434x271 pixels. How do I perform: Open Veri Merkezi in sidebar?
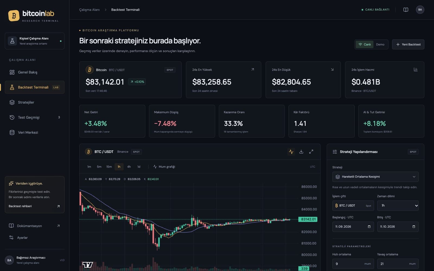(x=34, y=133)
